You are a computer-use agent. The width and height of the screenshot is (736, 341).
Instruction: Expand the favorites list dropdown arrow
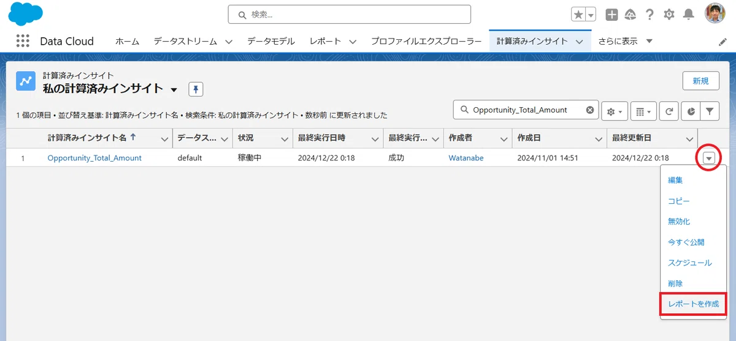(x=591, y=14)
